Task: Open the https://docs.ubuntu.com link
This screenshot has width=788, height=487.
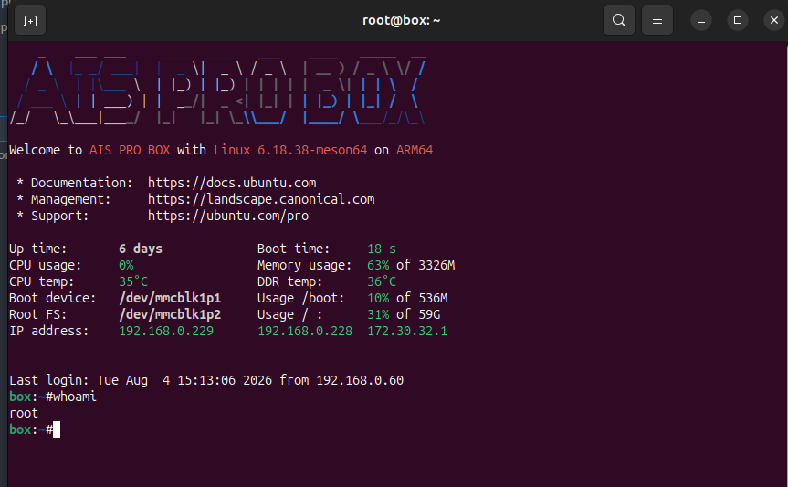Action: 232,183
